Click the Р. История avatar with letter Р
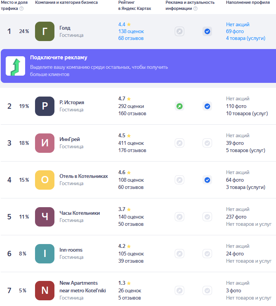 (45, 106)
